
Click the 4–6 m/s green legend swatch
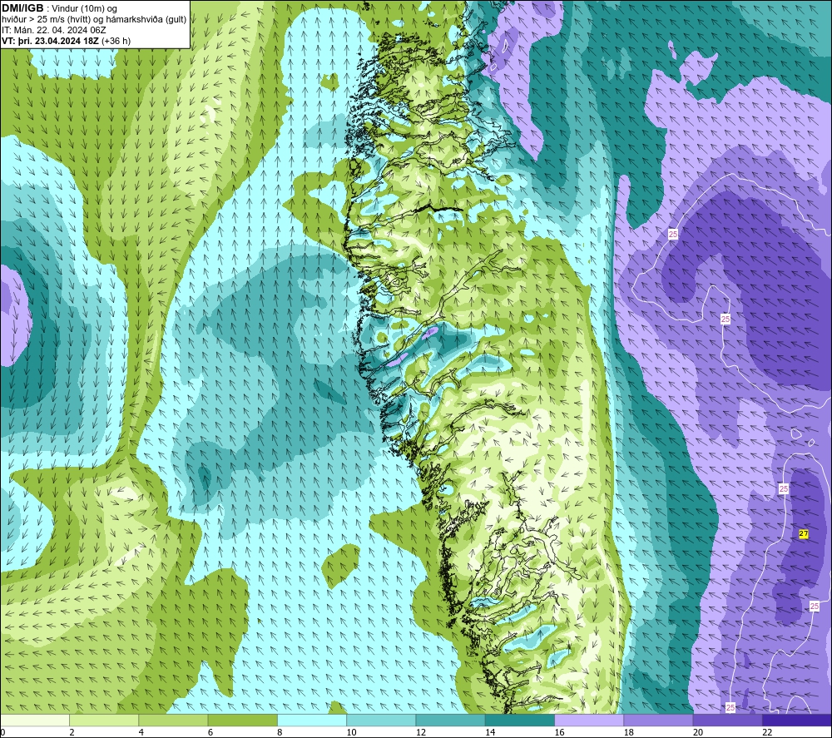174,721
